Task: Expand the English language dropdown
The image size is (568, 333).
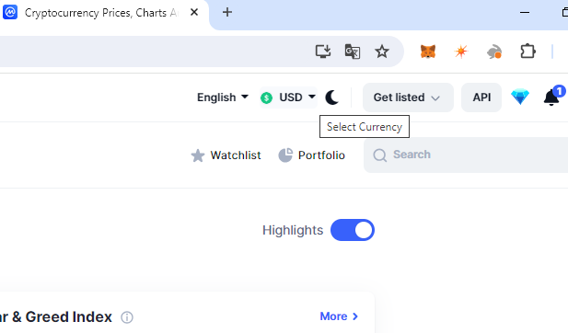Action: coord(223,98)
